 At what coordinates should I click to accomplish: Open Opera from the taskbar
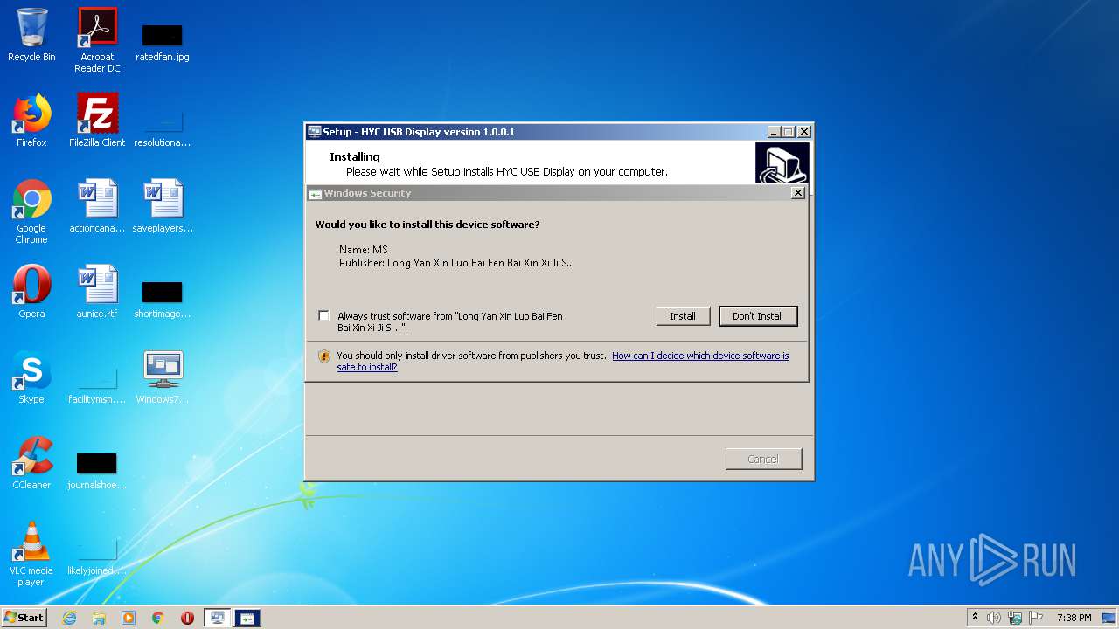187,618
